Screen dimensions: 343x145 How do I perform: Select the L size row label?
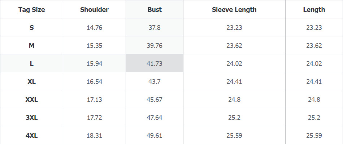32,64
